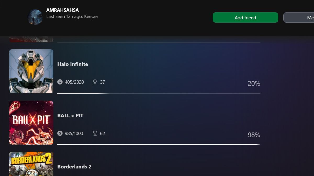Click the Halo Infinite gamerscore G icon

click(x=60, y=82)
